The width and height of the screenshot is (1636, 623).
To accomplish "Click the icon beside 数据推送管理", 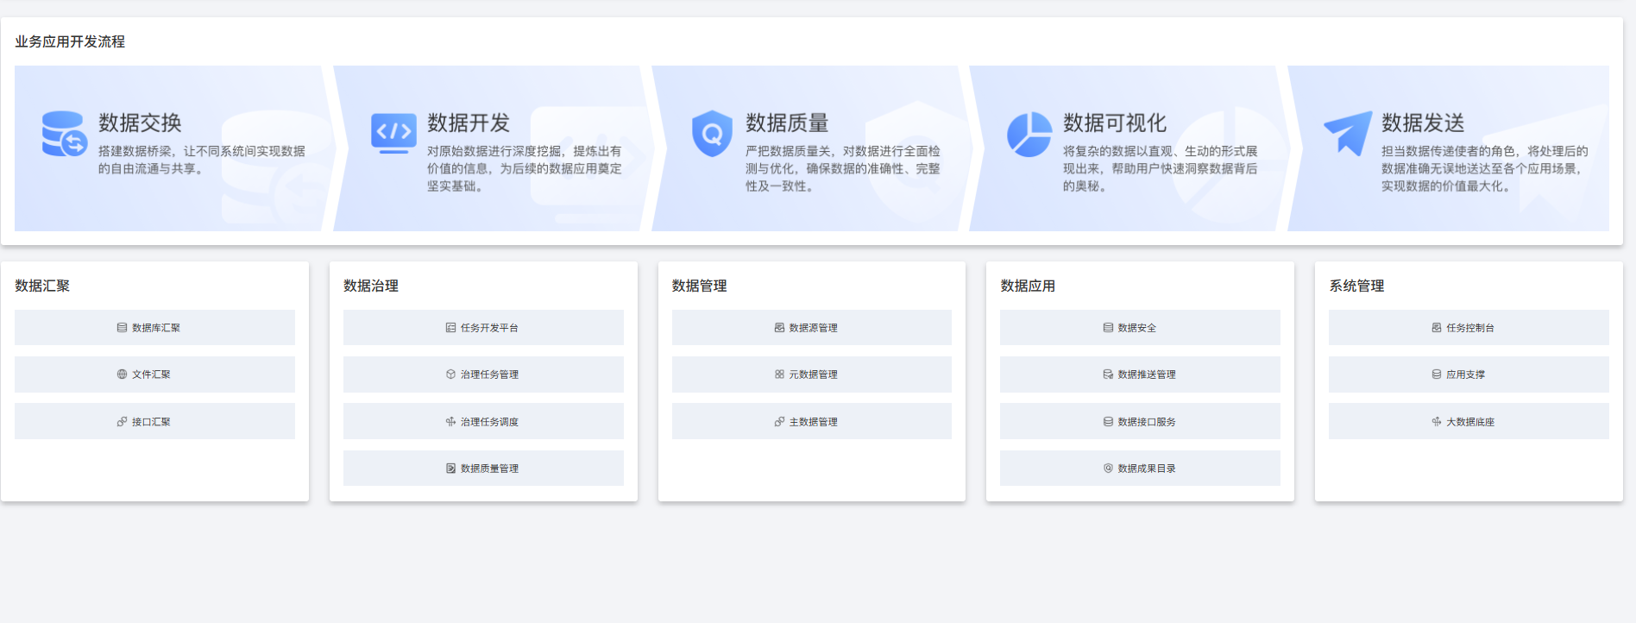I will 1108,374.
